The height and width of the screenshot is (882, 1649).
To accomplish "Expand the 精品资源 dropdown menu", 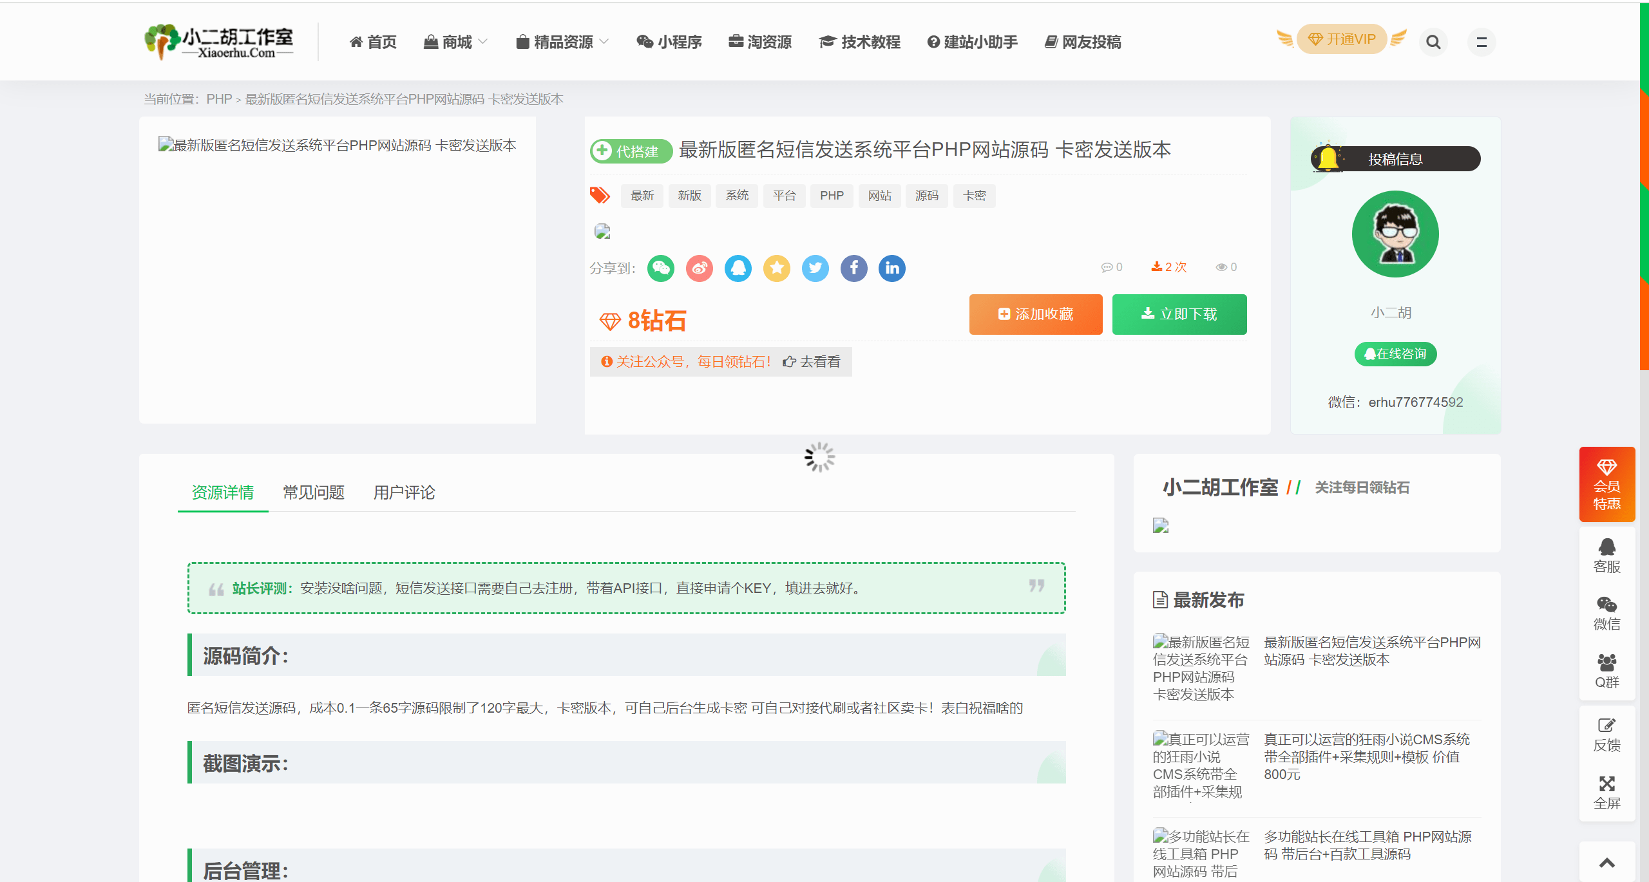I will [562, 42].
